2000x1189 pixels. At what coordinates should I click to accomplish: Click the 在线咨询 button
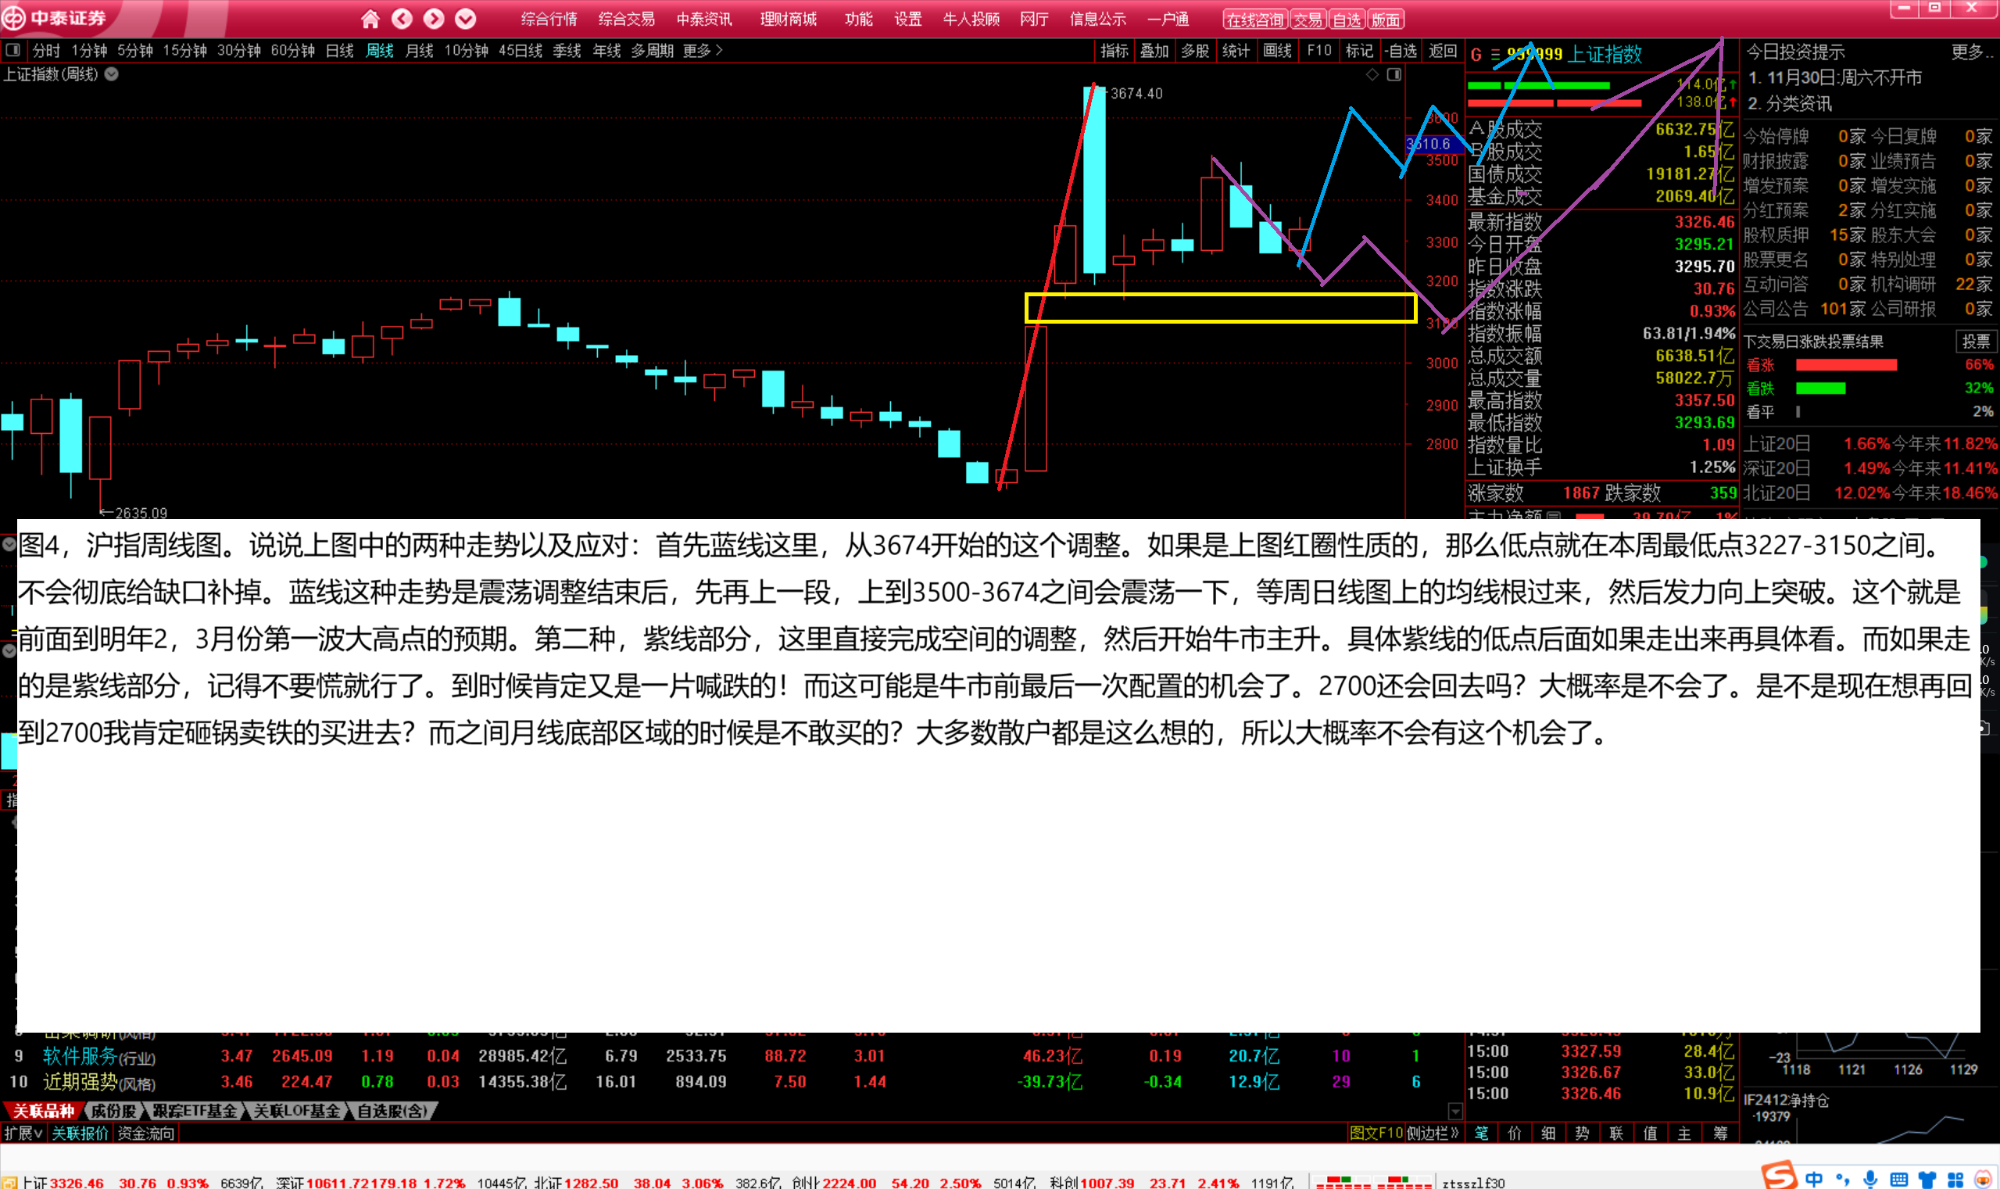point(1255,20)
